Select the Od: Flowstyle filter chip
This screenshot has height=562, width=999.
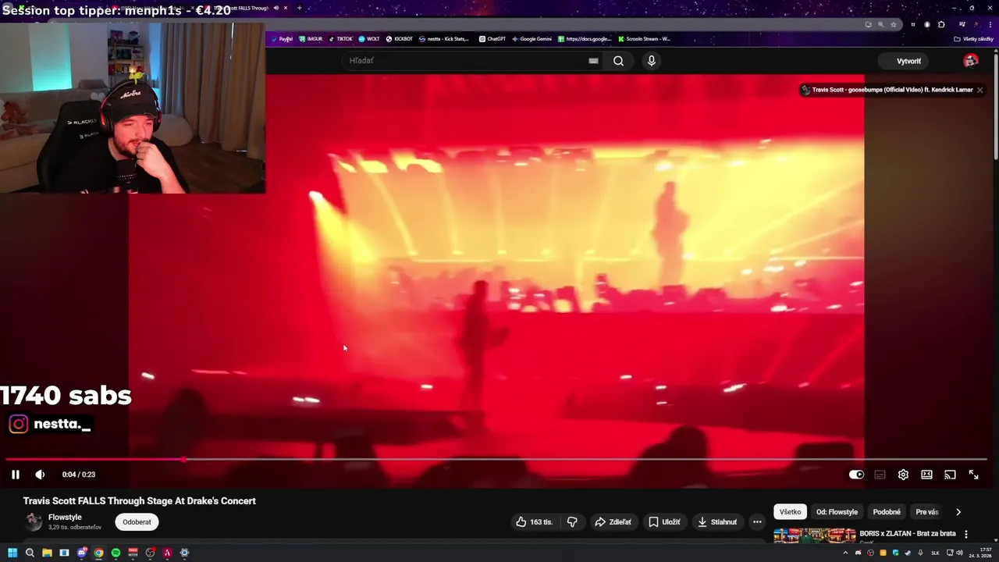[x=837, y=512]
